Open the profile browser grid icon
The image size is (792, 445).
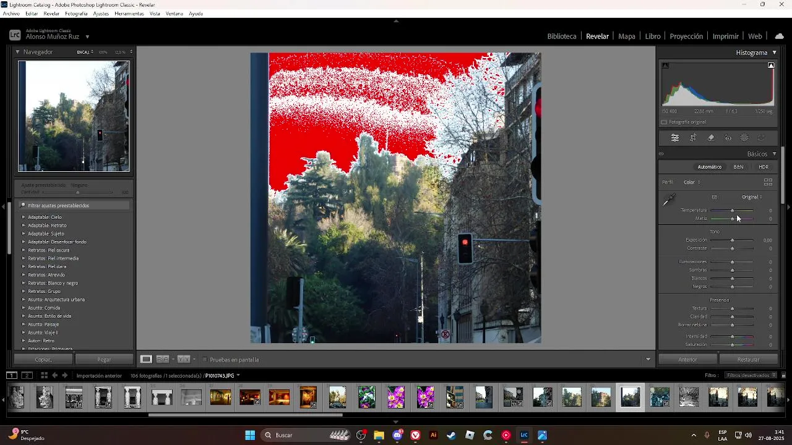click(768, 182)
